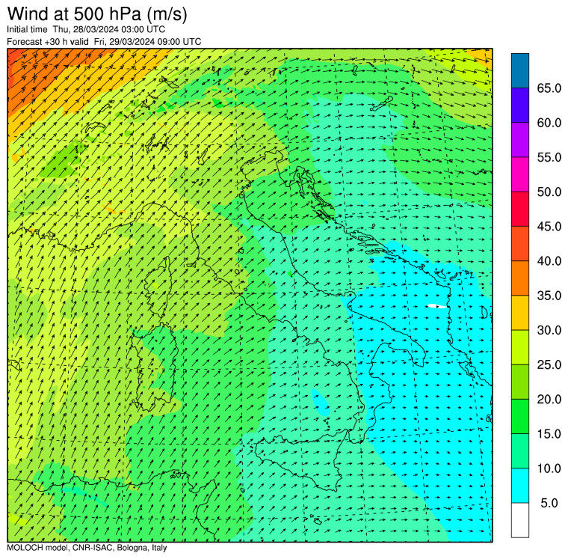Image resolution: width=568 pixels, height=559 pixels.
Task: Click the yellow-orange swatch between 30.0 and 35.0
Action: pyautogui.click(x=520, y=313)
